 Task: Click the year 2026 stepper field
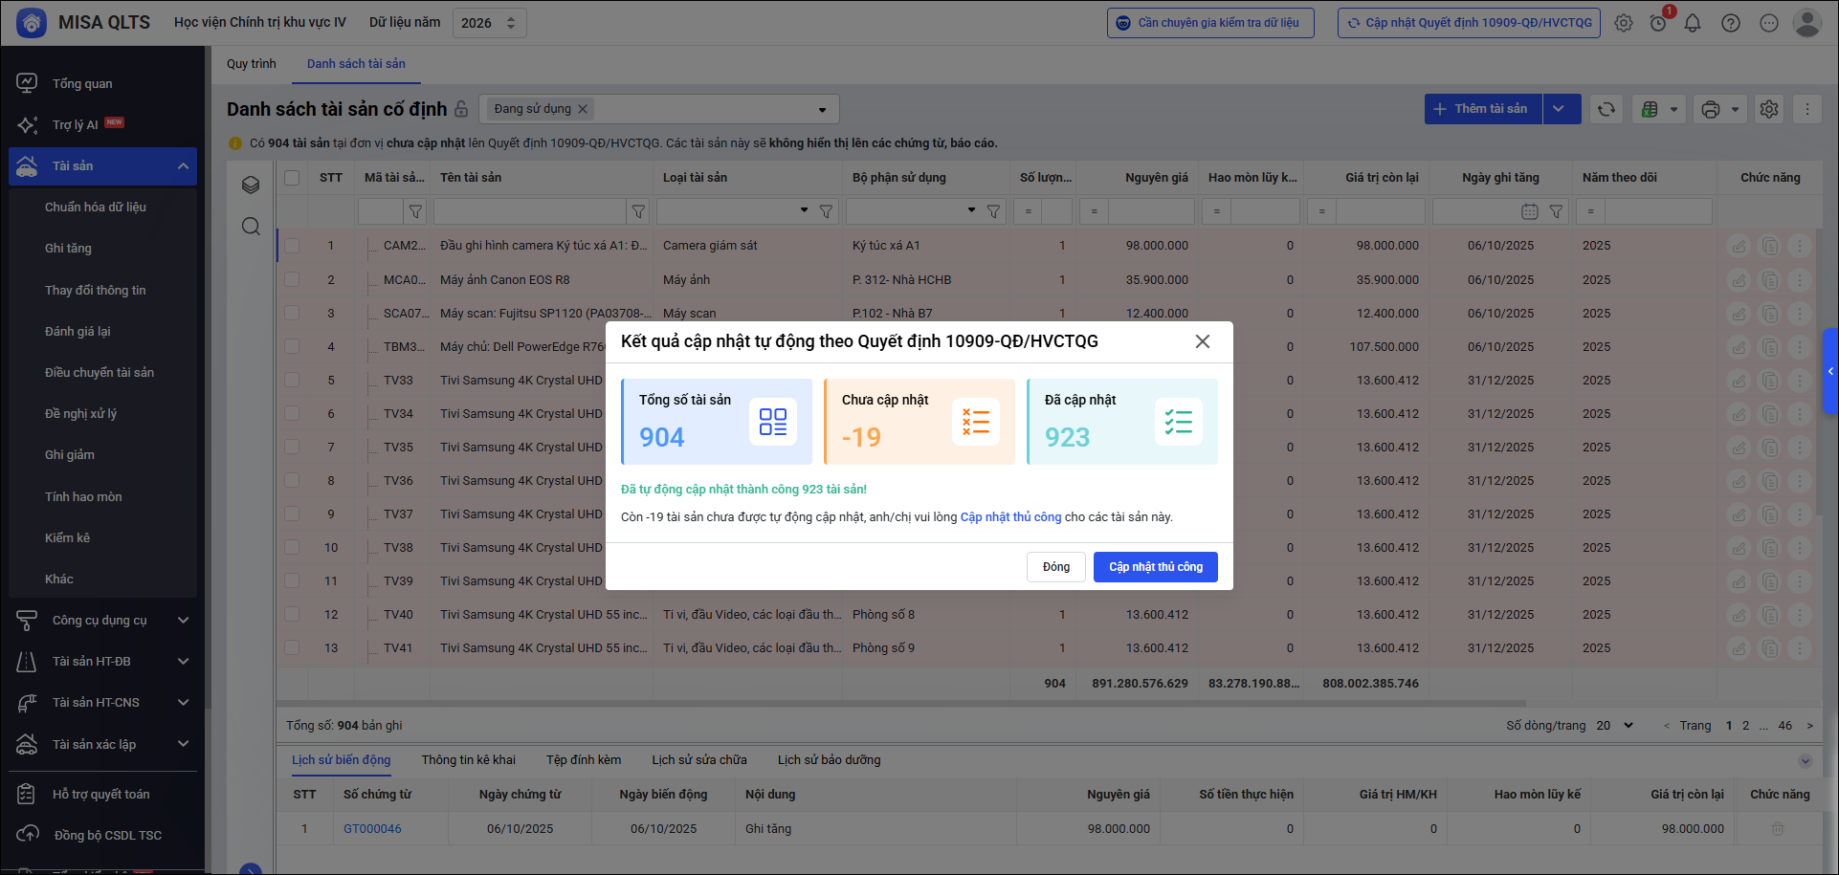click(488, 23)
